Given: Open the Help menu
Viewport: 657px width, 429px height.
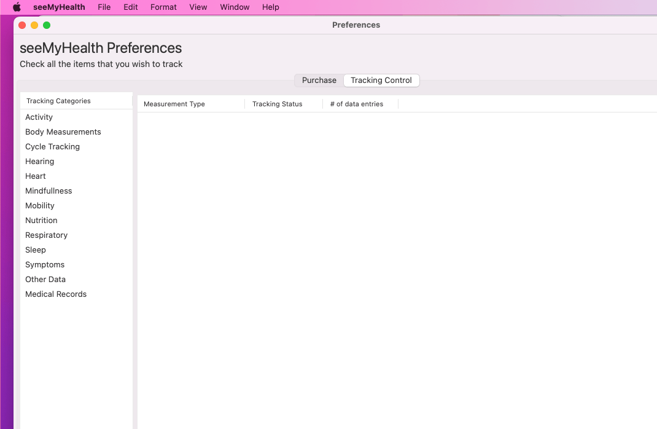Looking at the screenshot, I should pos(271,7).
